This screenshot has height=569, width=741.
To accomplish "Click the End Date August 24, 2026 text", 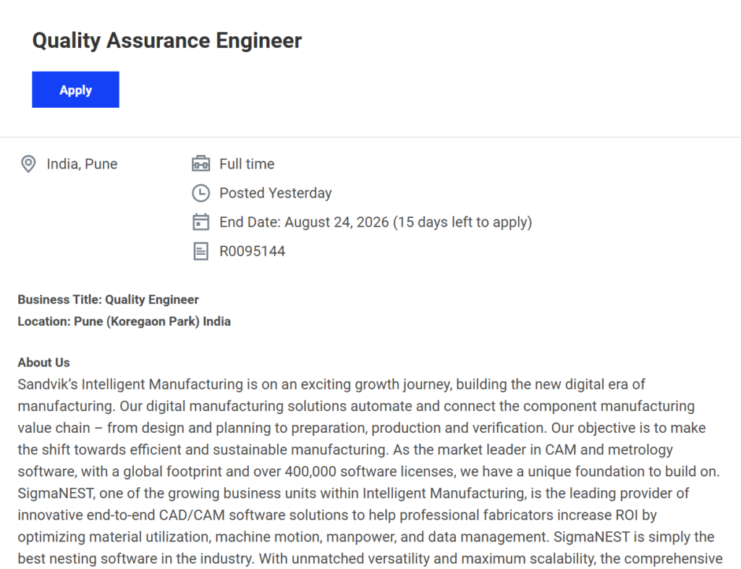I will (x=376, y=222).
